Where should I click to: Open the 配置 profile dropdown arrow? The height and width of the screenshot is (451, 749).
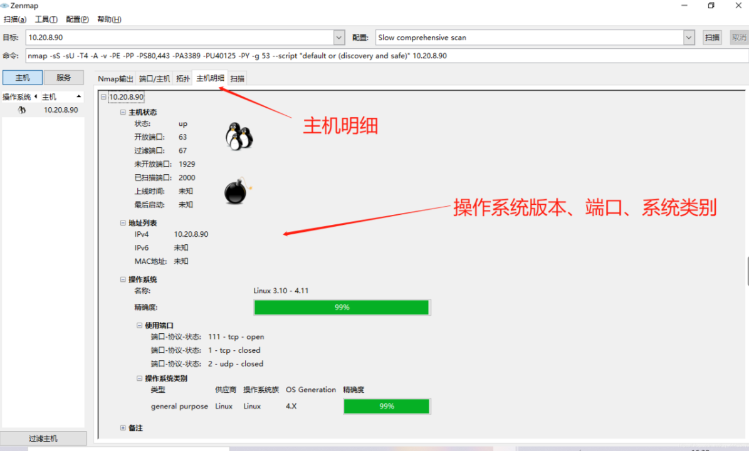(688, 37)
